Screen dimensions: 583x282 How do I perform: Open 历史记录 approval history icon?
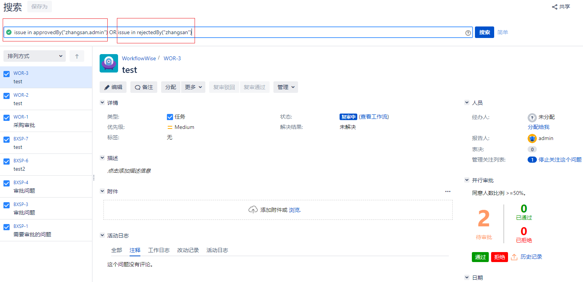pyautogui.click(x=514, y=257)
